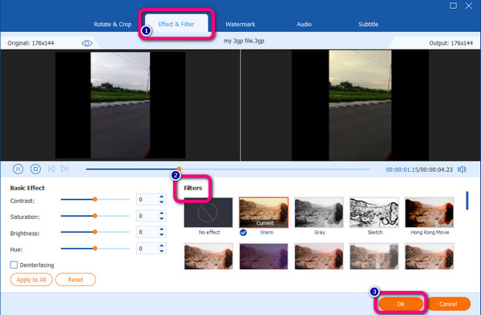
Task: Reset the basic effect settings
Action: [75, 280]
